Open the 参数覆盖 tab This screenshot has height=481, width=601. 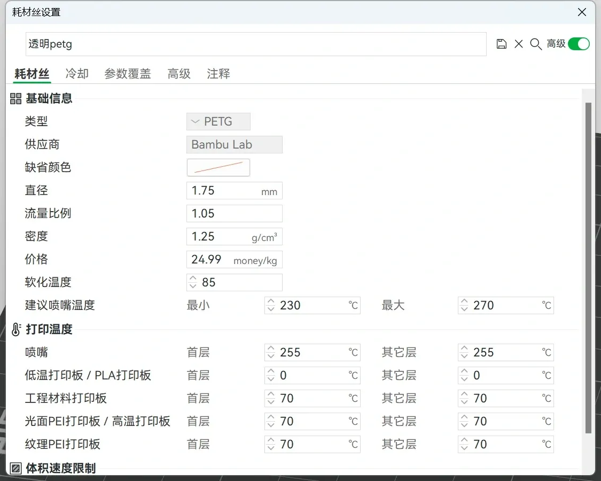(x=128, y=74)
